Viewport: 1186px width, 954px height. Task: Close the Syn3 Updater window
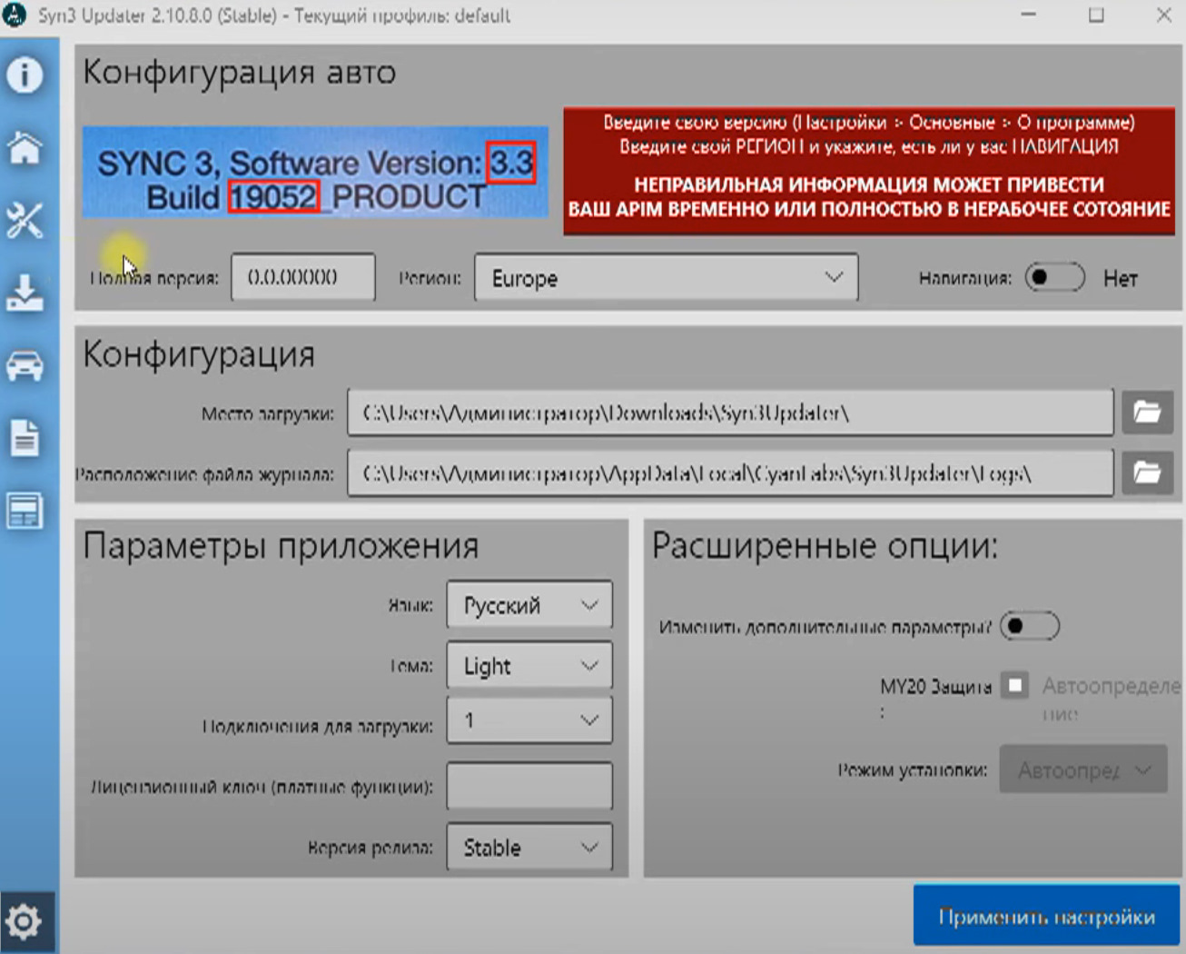(1163, 15)
